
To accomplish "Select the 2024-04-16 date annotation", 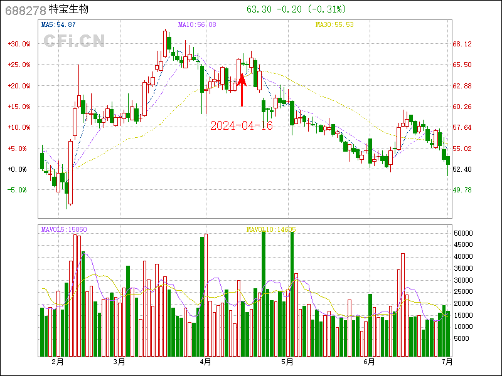I will pos(242,125).
